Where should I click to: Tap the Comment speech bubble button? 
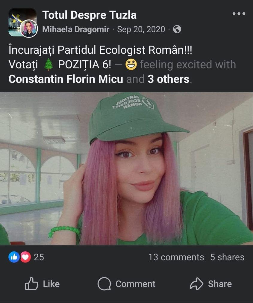126,284
